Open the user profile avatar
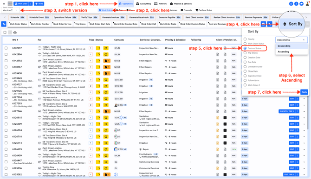This screenshot has height=179, width=311. tap(307, 4)
